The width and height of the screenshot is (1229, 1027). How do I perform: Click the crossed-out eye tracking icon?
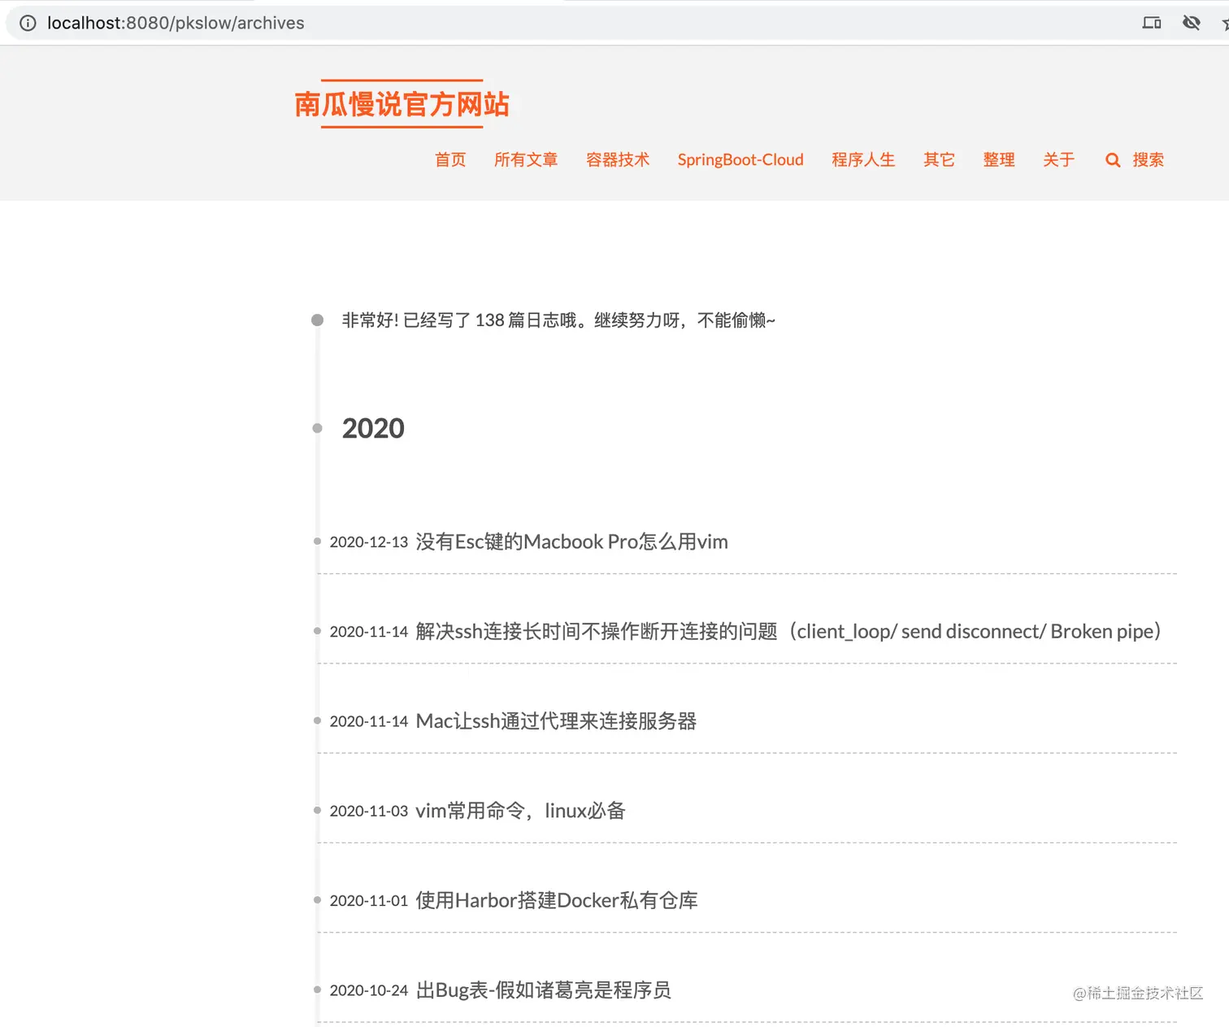(x=1192, y=23)
